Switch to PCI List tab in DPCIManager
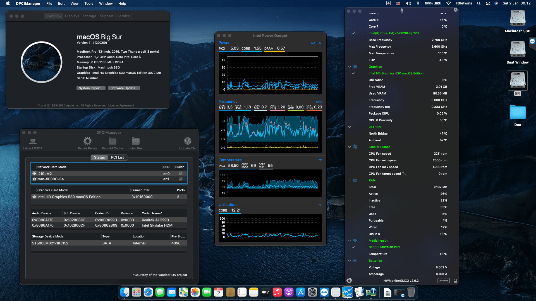Viewport: 536px width, 301px height. pyautogui.click(x=118, y=157)
